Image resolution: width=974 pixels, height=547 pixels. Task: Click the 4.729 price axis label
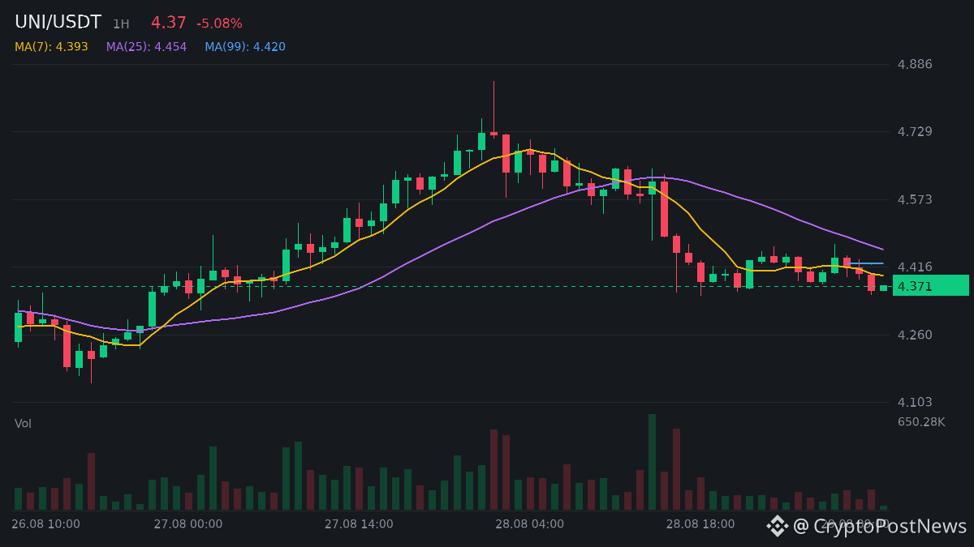[915, 131]
